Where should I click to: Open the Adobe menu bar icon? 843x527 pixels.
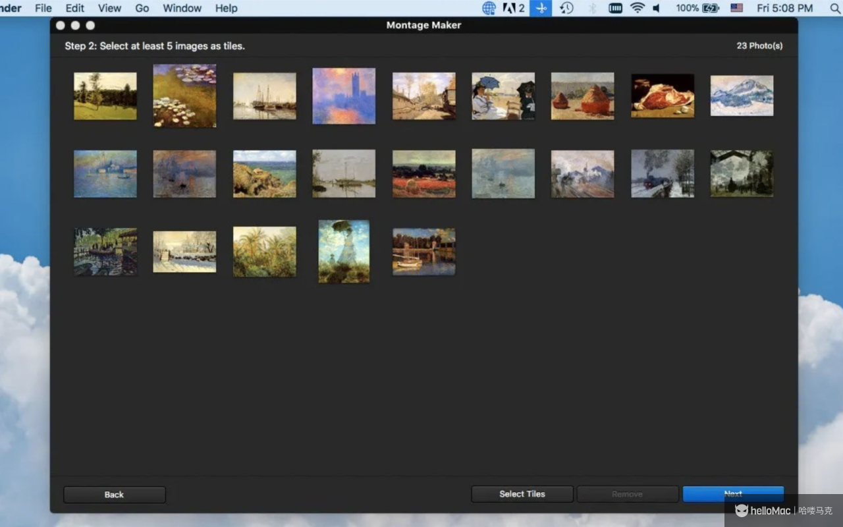point(514,8)
